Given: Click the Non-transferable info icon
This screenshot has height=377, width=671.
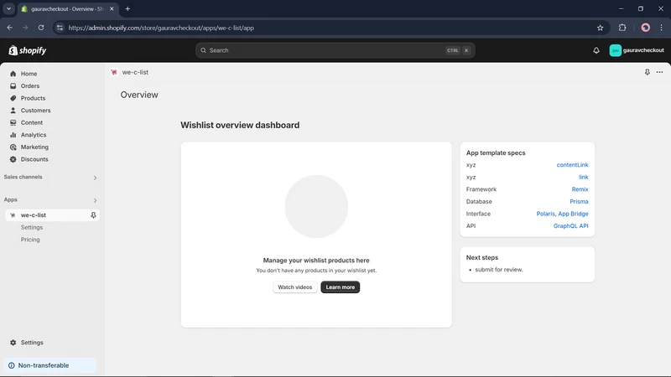Looking at the screenshot, I should (12, 365).
